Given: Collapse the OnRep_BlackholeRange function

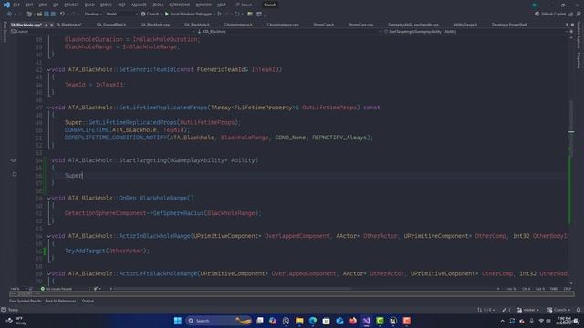Looking at the screenshot, I should click(48, 199).
